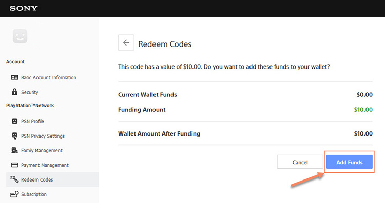
Task: Click Cancel to abort funding
Action: pyautogui.click(x=300, y=162)
